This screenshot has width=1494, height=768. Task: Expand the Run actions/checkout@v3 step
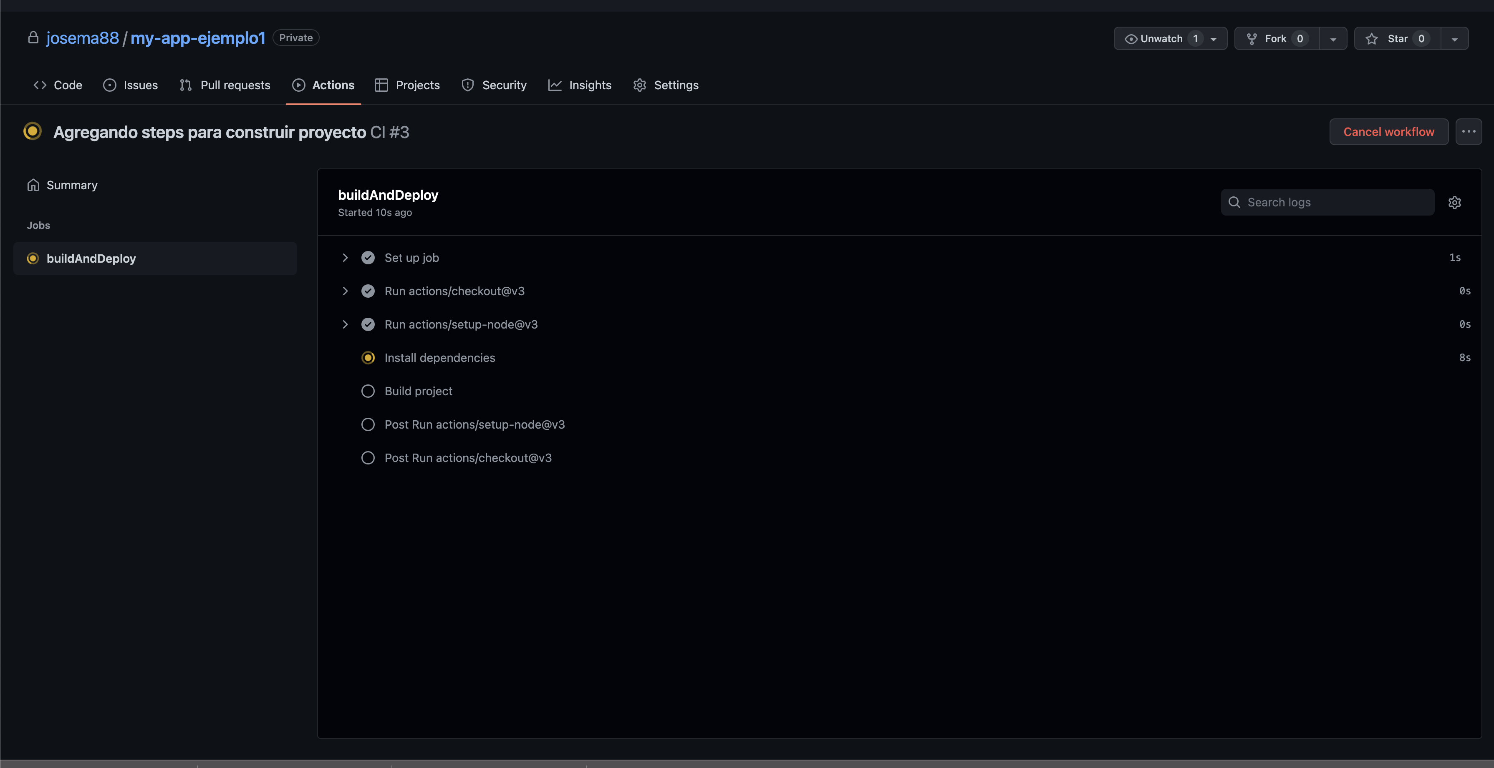[x=345, y=291]
